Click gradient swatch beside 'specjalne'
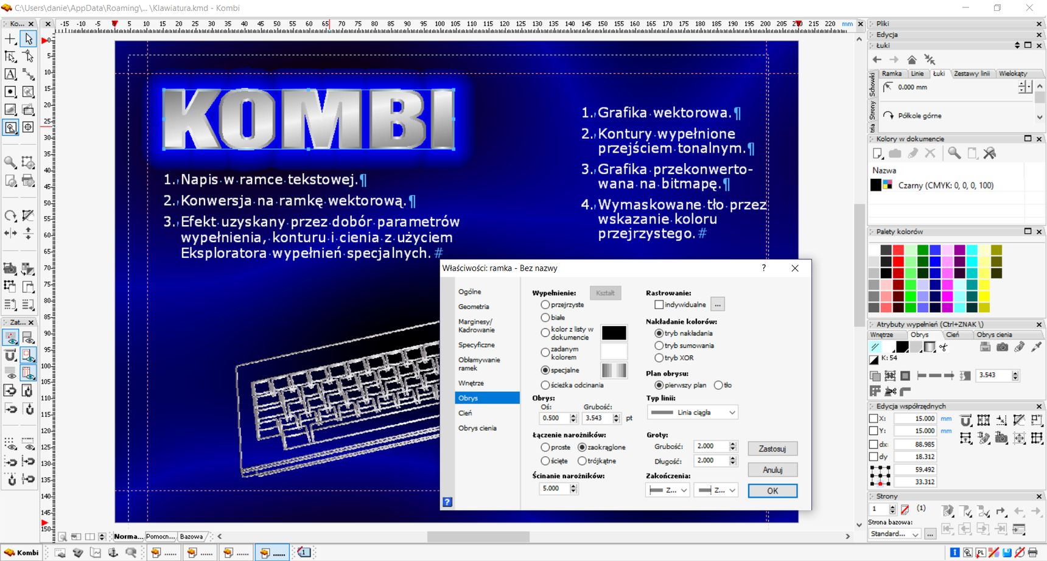The height and width of the screenshot is (561, 1047). pyautogui.click(x=614, y=370)
